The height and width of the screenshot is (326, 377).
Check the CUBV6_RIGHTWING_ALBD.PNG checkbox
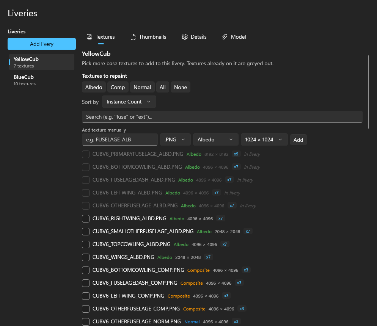86,219
